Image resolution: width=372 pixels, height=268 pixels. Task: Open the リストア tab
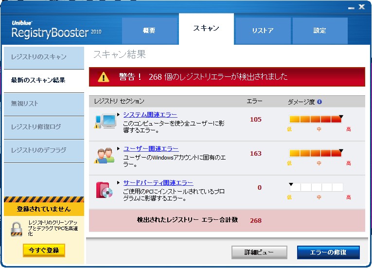coord(263,31)
